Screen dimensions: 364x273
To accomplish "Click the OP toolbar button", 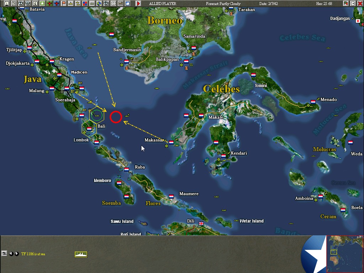I will pos(113,4).
